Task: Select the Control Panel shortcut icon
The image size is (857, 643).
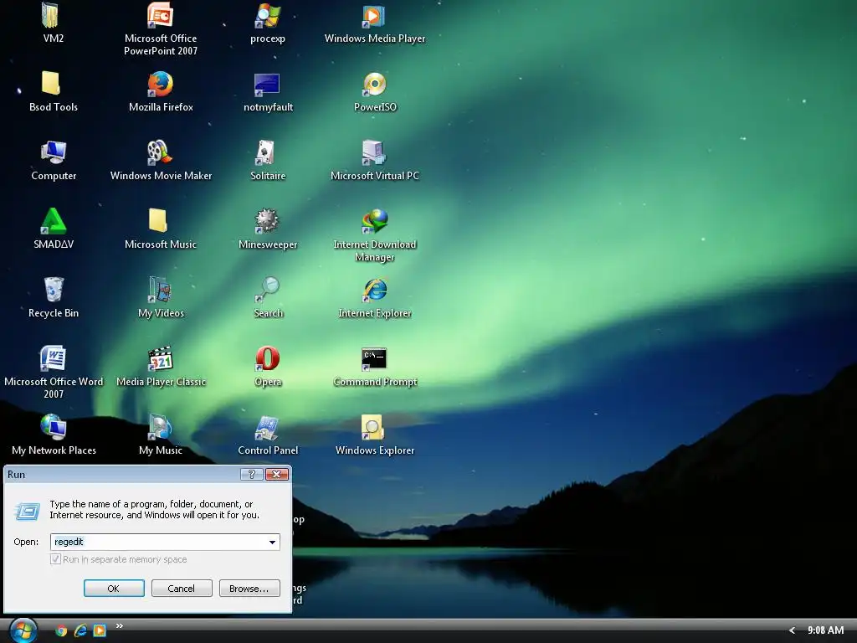Action: 267,428
